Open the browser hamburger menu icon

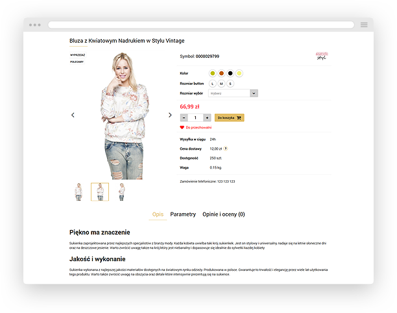pyautogui.click(x=364, y=25)
